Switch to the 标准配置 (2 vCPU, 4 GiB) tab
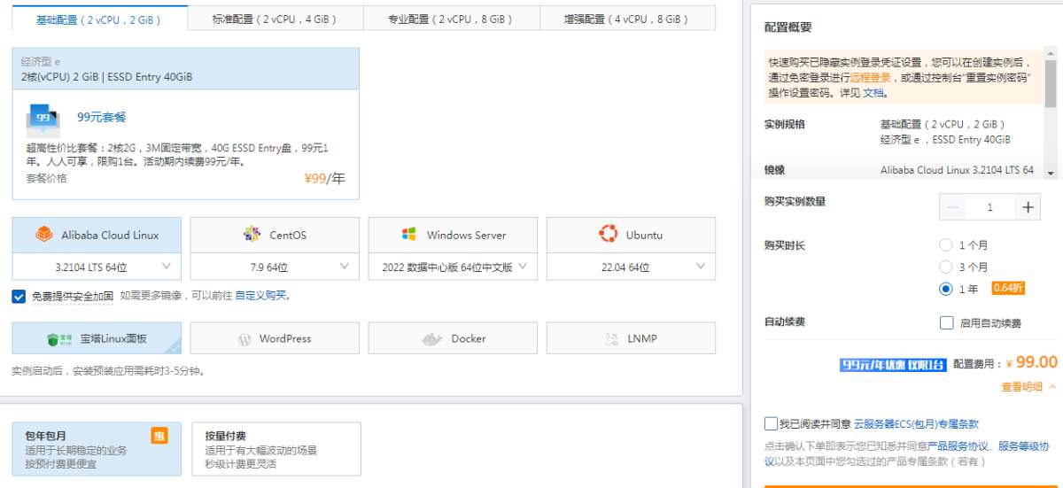Image resolution: width=1063 pixels, height=488 pixels. [275, 19]
